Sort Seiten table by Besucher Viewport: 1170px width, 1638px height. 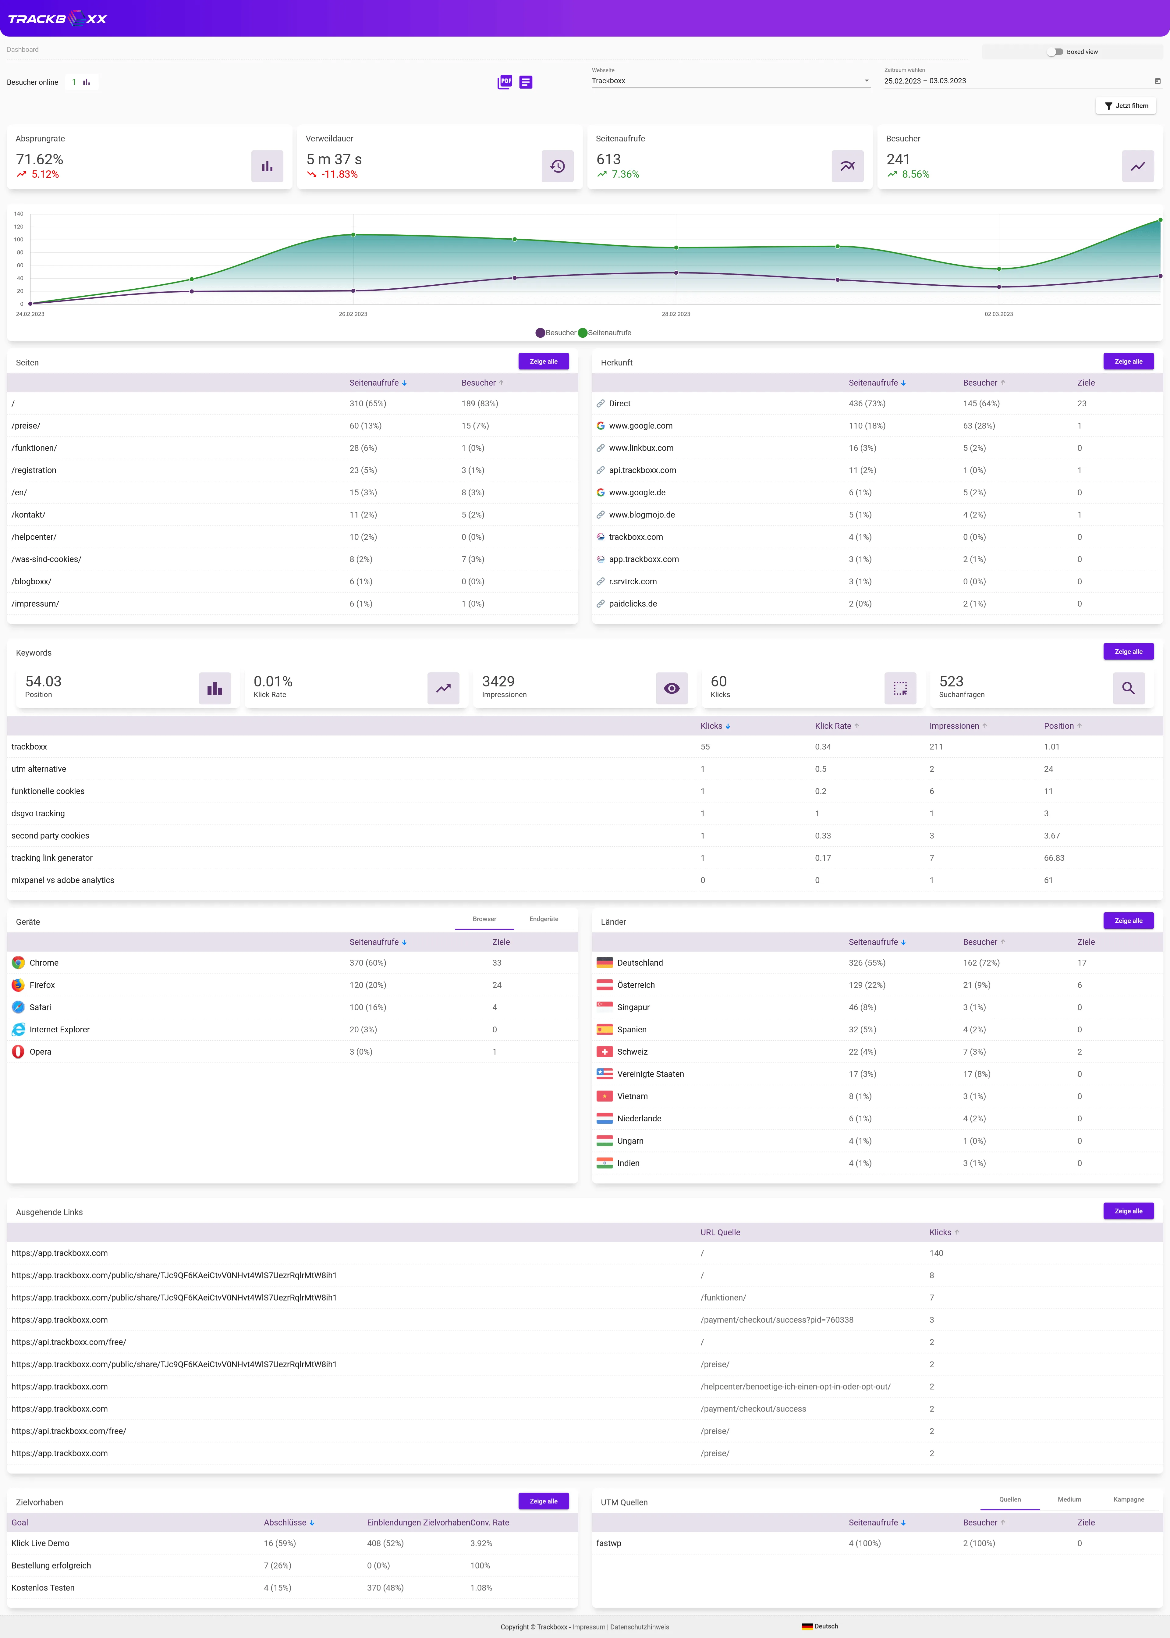pyautogui.click(x=482, y=383)
